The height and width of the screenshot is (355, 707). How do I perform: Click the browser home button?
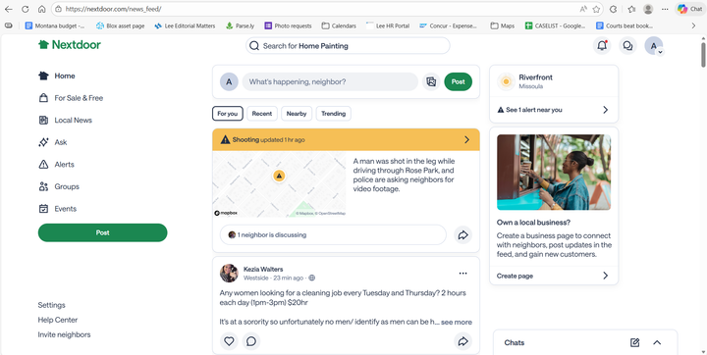coord(41,9)
